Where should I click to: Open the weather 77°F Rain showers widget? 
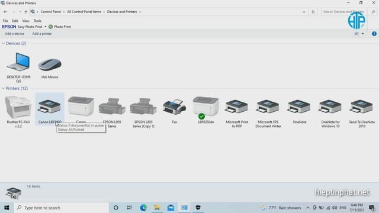coord(281,208)
